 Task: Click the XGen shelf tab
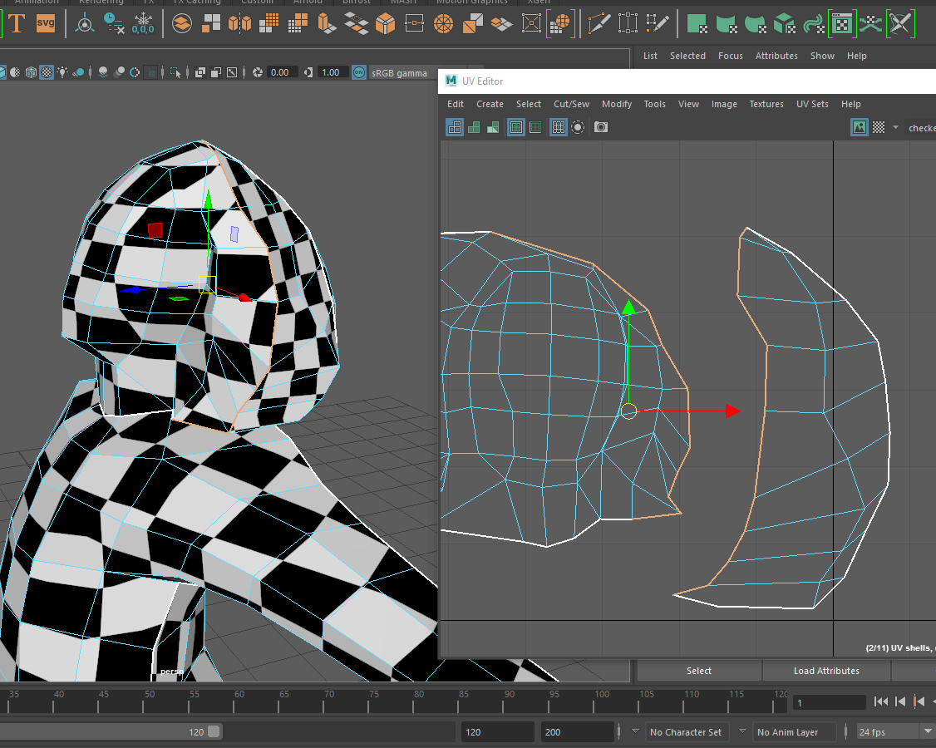pos(539,2)
